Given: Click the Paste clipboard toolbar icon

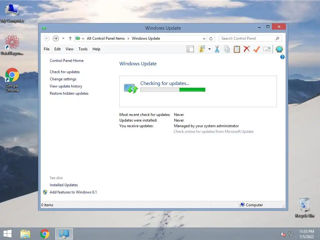Looking at the screenshot, I should (x=237, y=49).
